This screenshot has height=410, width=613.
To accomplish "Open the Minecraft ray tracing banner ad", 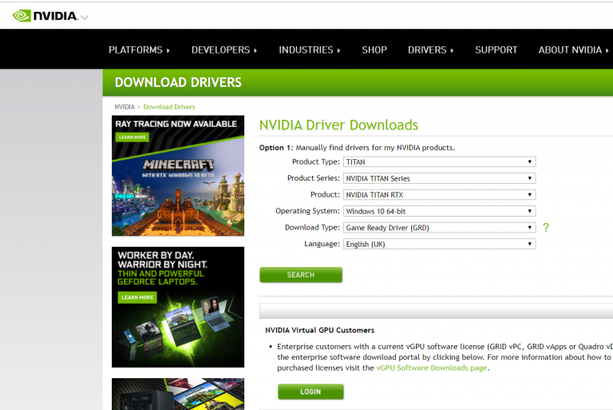I will pos(178,176).
